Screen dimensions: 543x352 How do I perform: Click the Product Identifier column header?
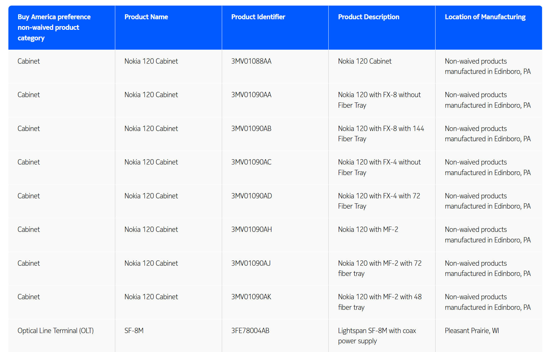[x=258, y=17]
